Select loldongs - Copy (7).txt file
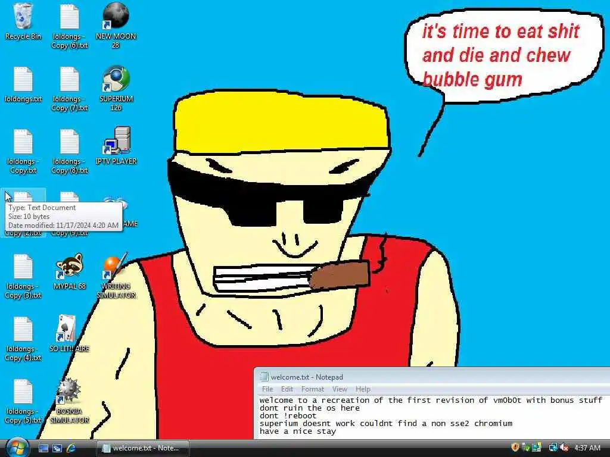Screen dimensions: 610x457 click(x=70, y=89)
